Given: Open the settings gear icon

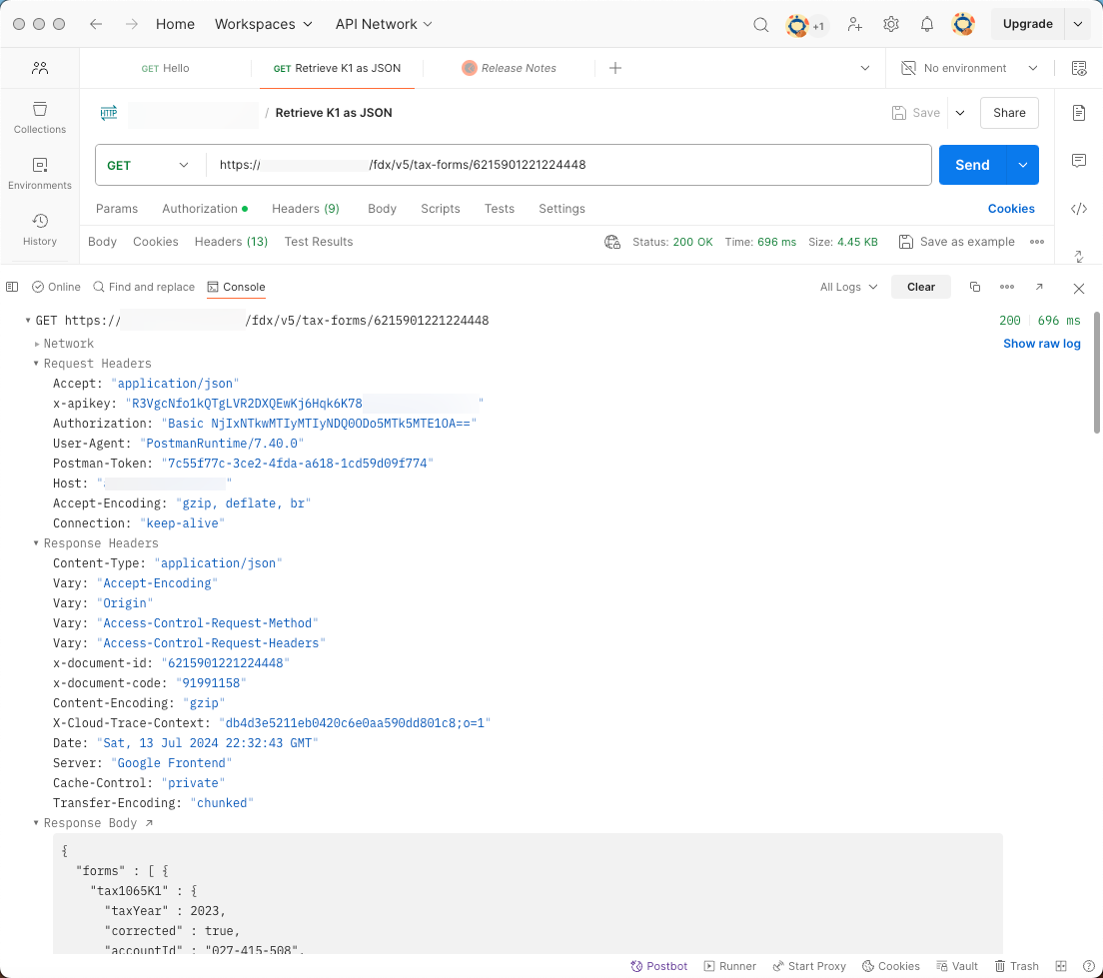Looking at the screenshot, I should tap(891, 25).
